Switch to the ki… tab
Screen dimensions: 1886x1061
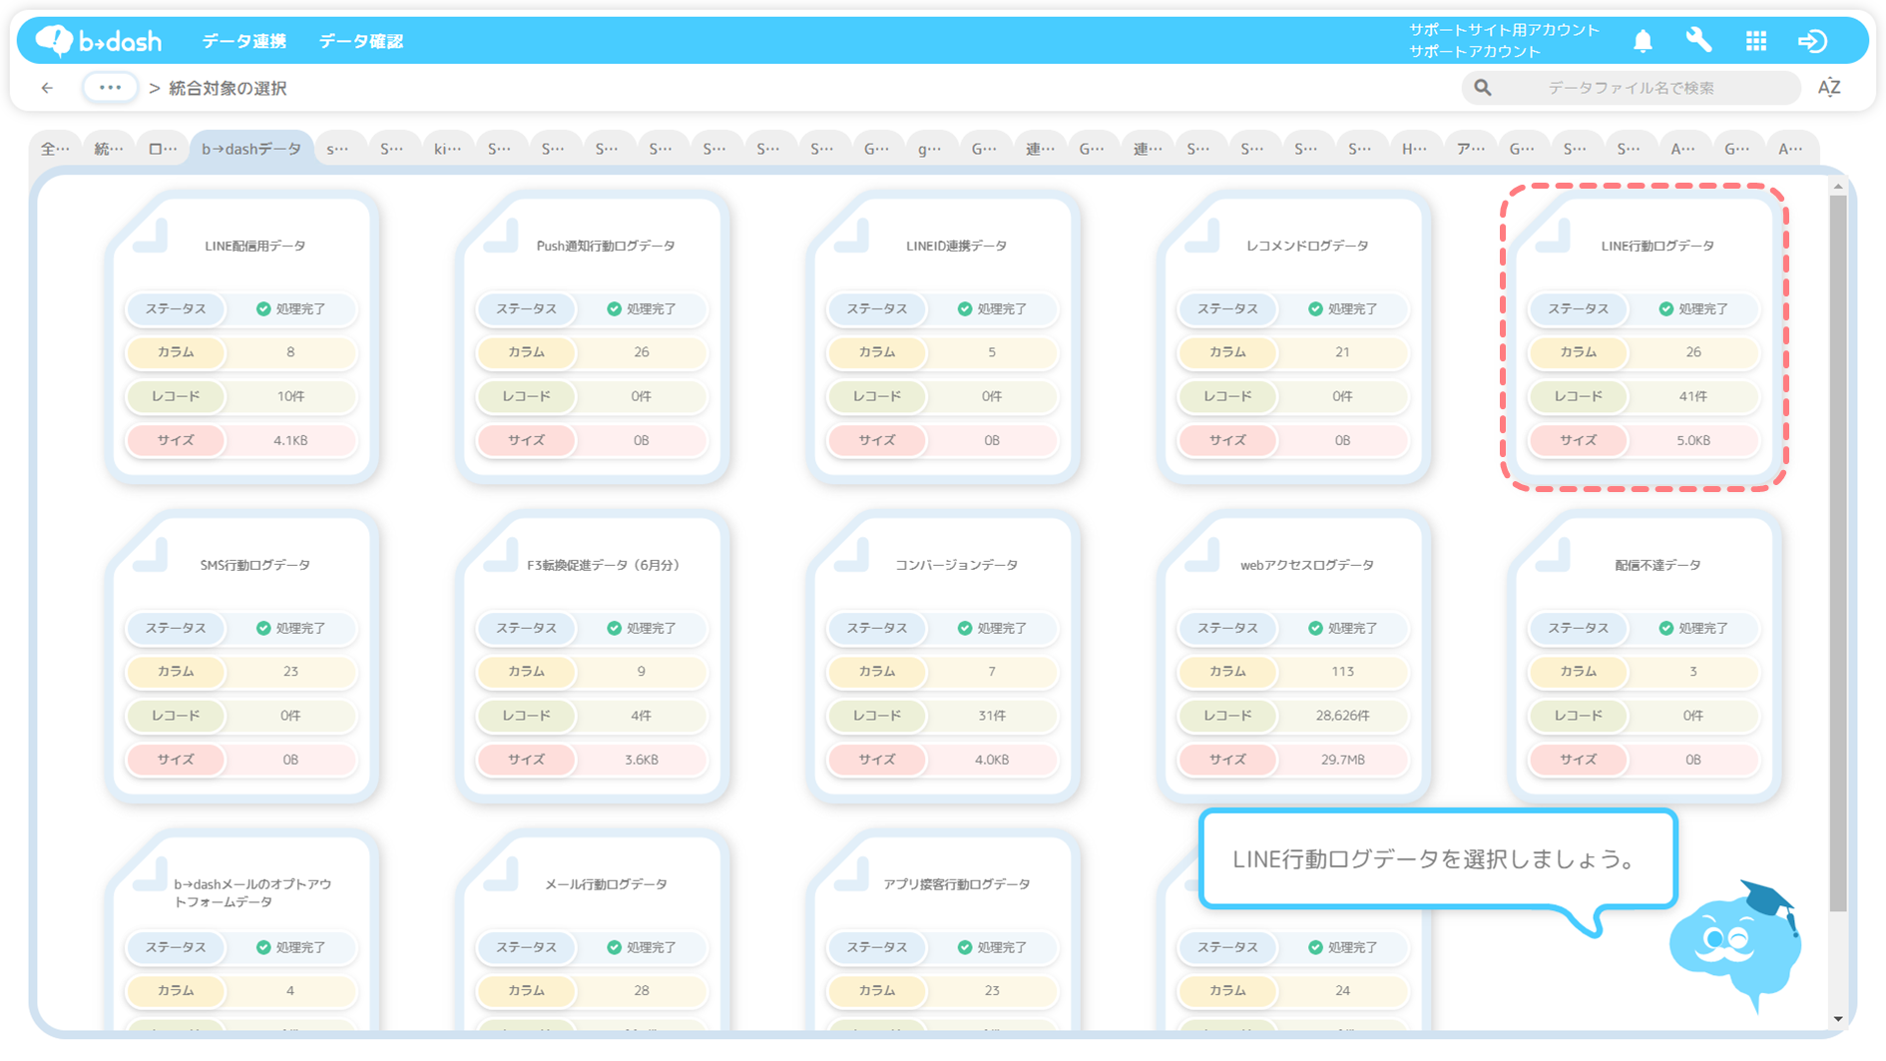tap(447, 149)
